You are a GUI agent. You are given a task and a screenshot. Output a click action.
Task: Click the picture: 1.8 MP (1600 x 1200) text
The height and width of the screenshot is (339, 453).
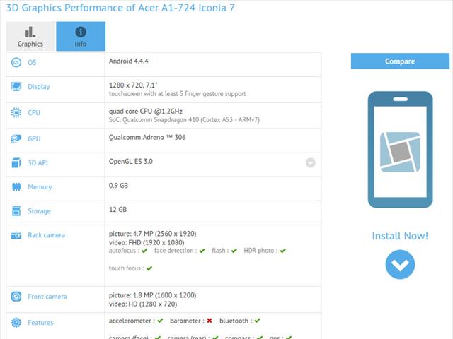pyautogui.click(x=153, y=295)
